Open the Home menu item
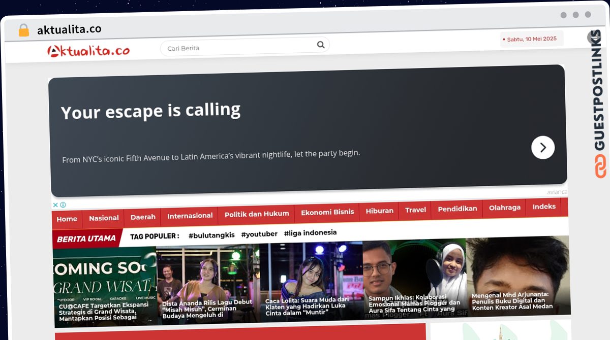 (x=67, y=219)
